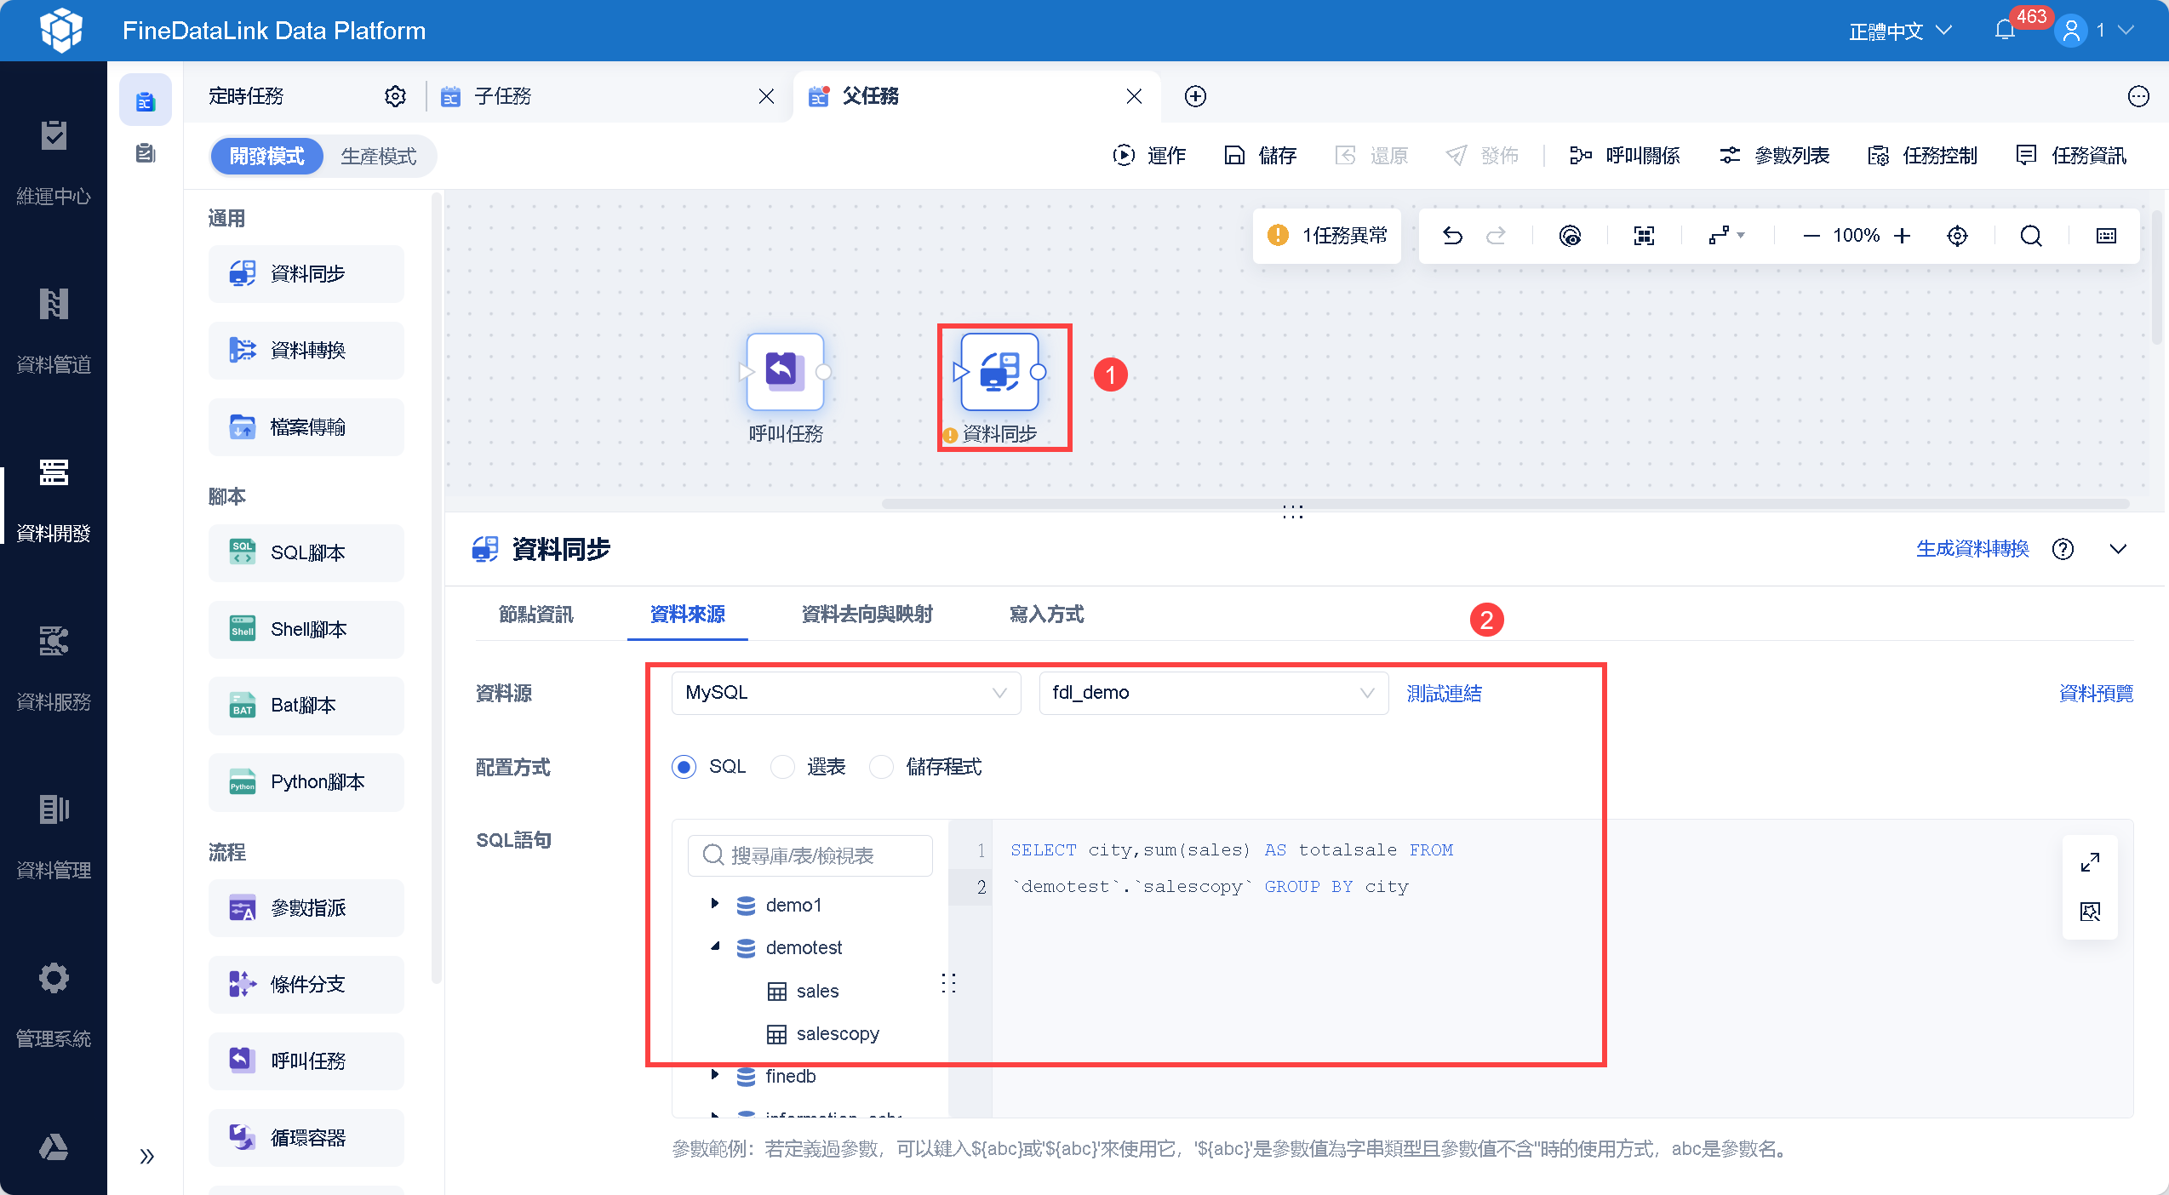
Task: Expand the demo1 database node
Action: coord(714,903)
